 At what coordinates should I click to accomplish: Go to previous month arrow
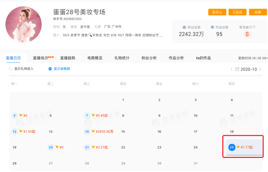(232, 69)
